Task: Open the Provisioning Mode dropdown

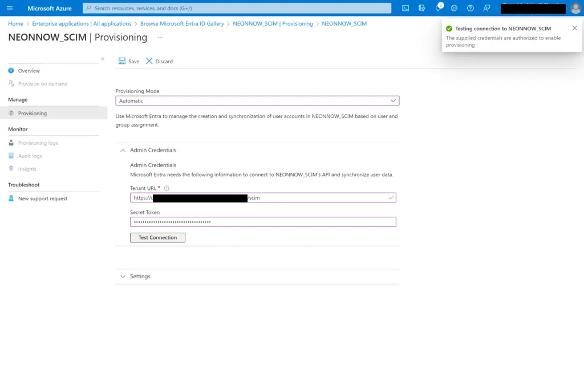Action: click(x=393, y=100)
